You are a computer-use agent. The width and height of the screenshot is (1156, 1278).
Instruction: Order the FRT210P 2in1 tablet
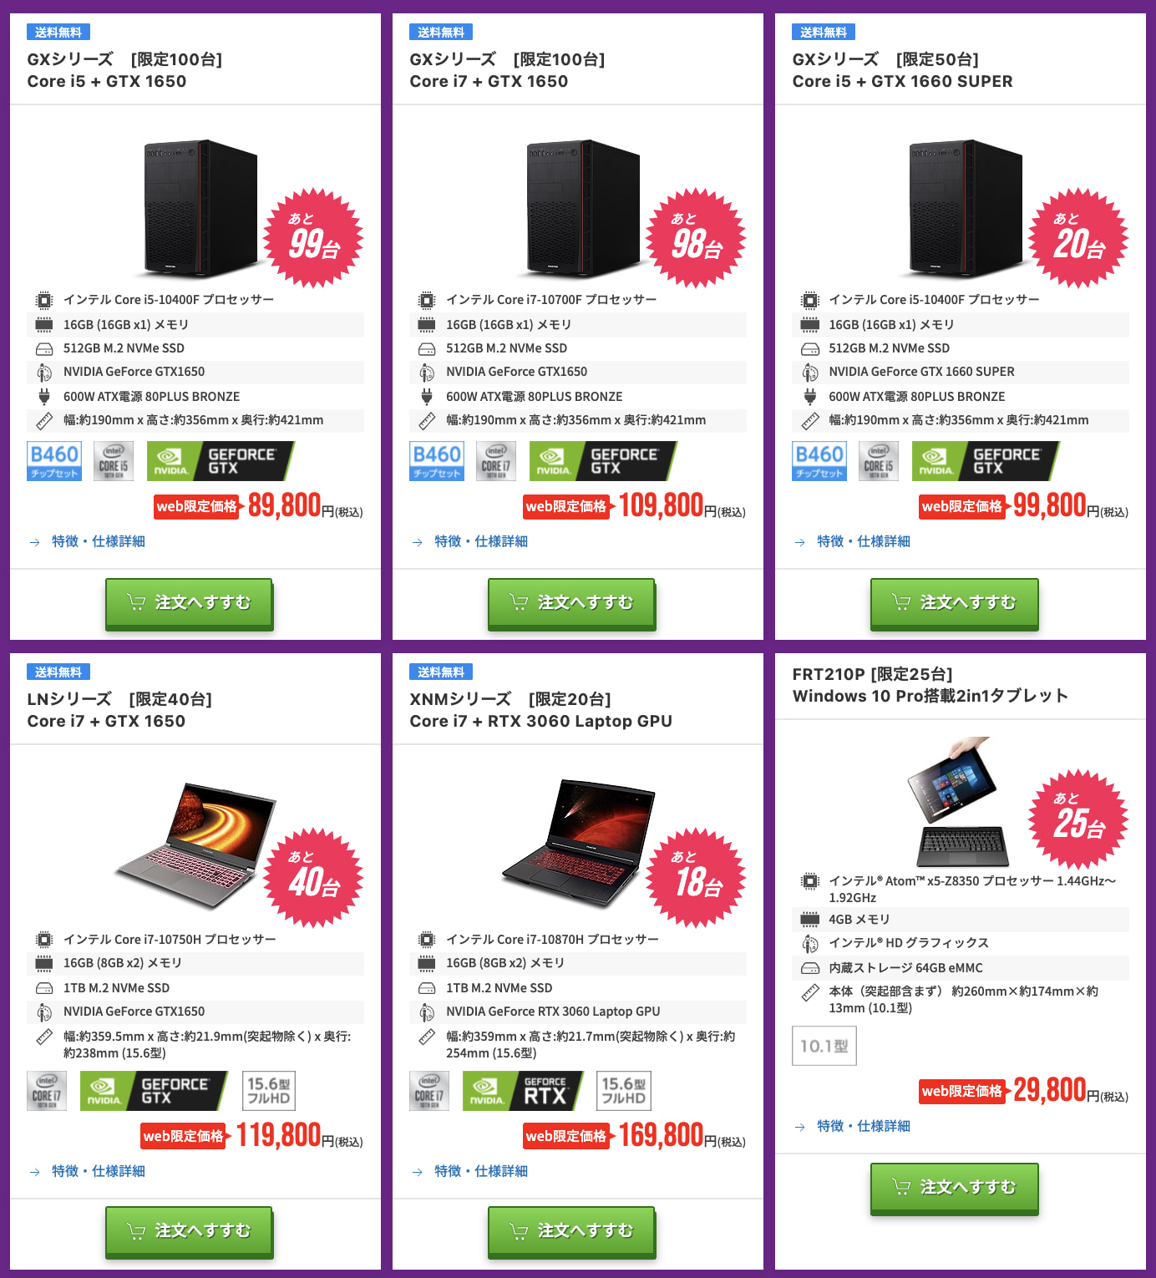pos(954,1188)
